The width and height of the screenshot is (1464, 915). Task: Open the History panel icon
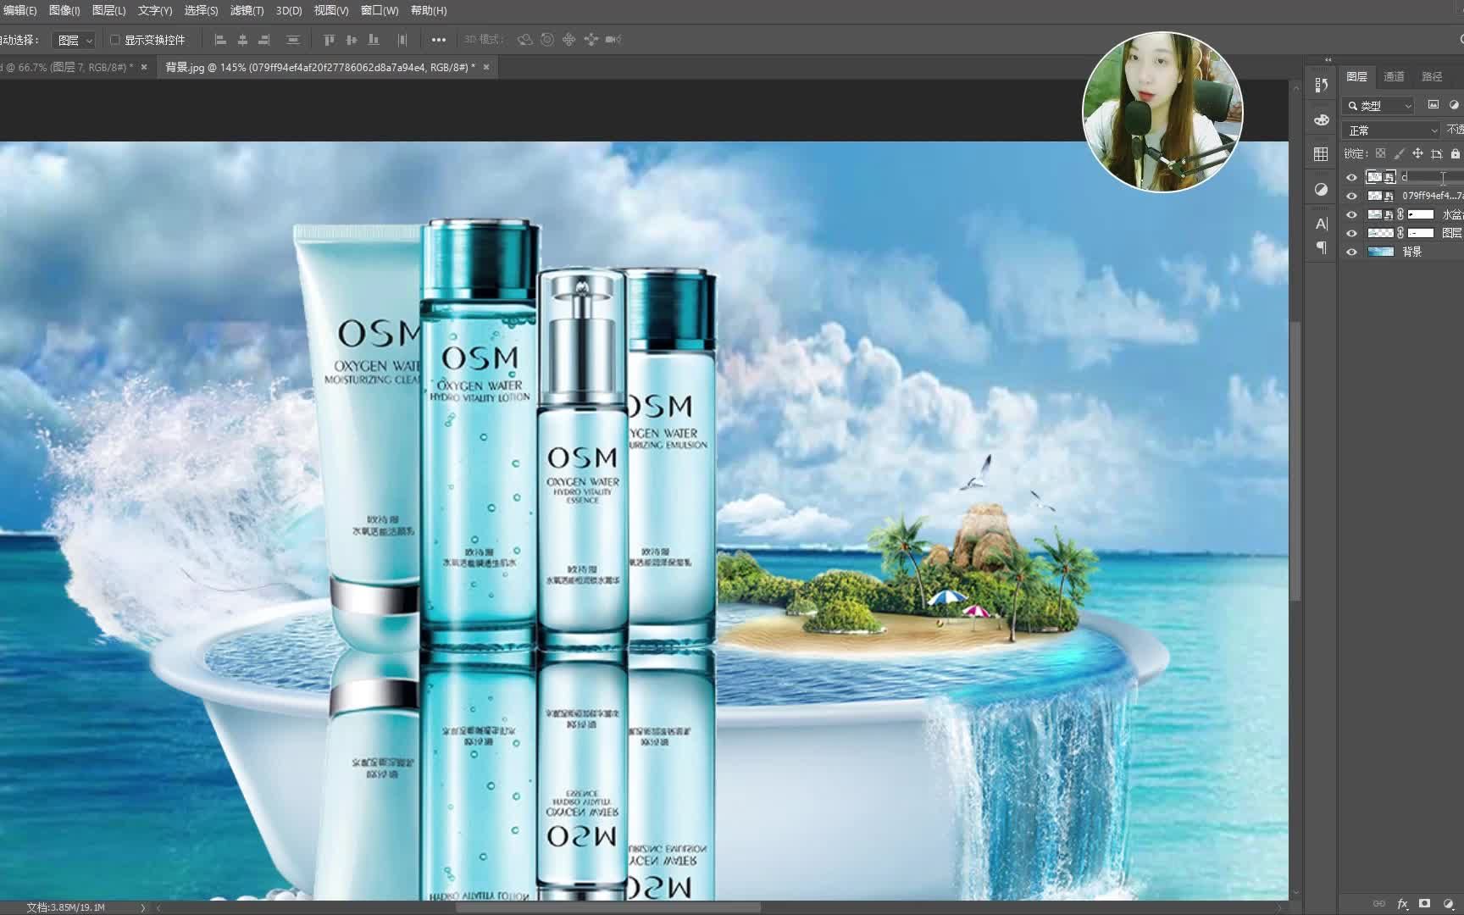click(1321, 85)
